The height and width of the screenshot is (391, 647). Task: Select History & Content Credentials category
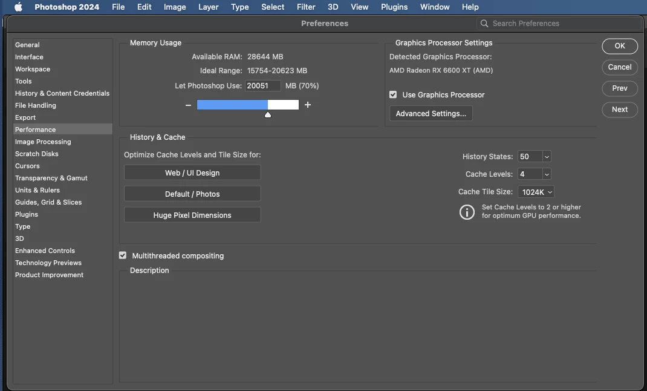[x=63, y=93]
